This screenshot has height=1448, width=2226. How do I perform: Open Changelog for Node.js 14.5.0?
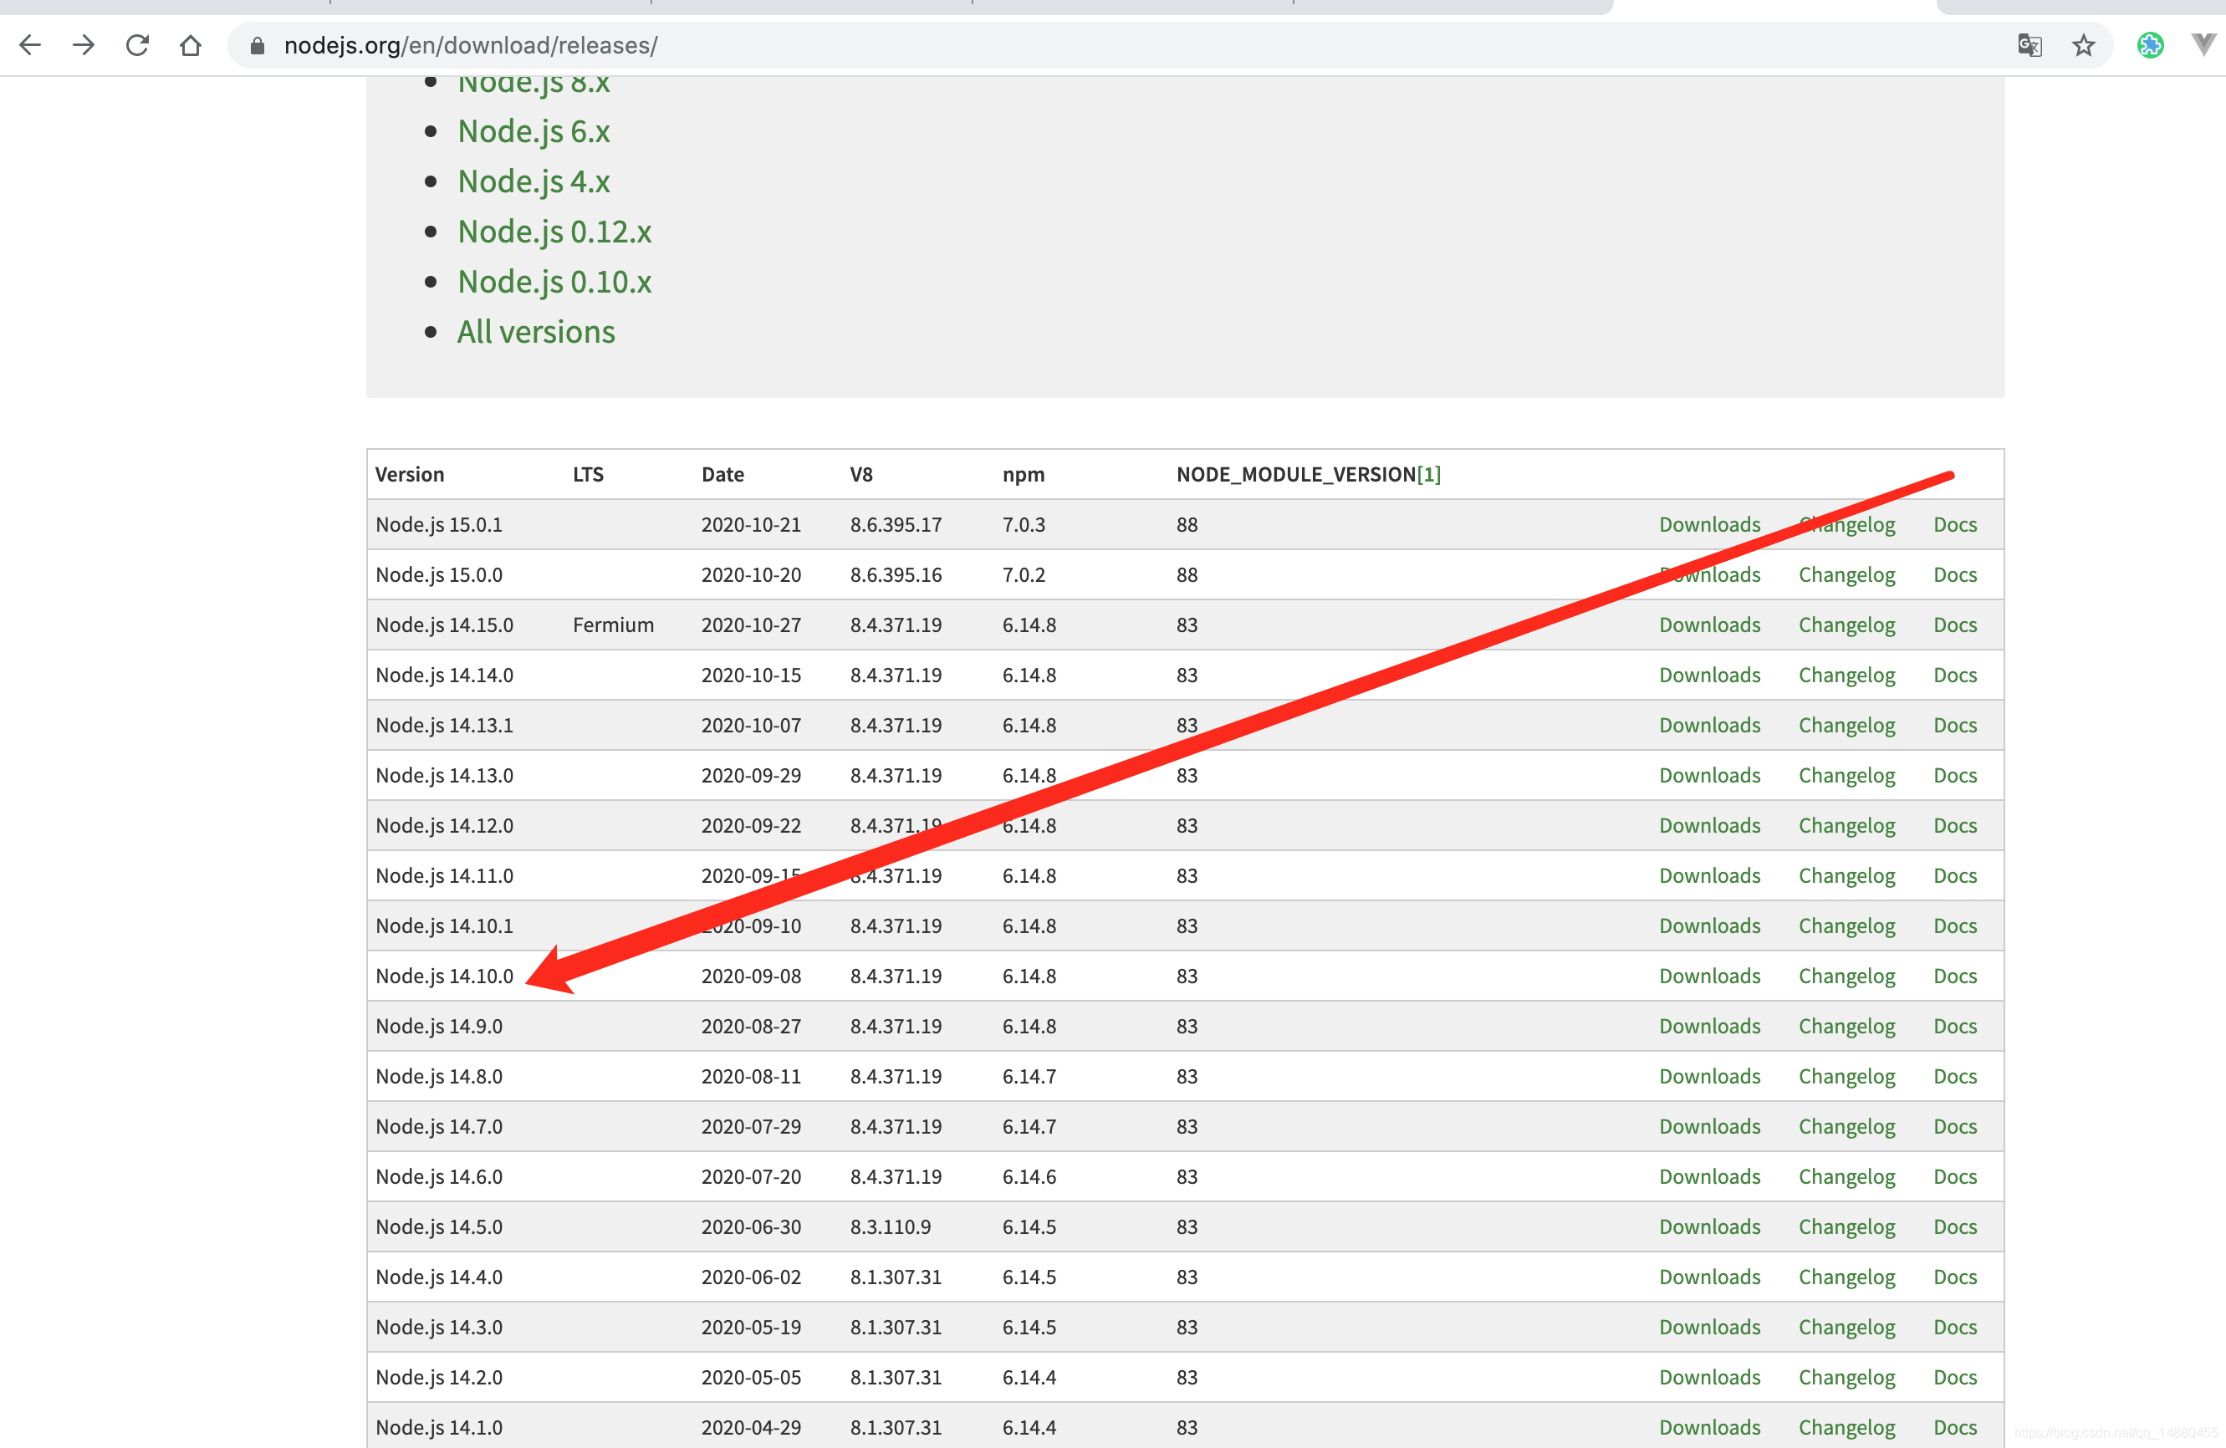coord(1846,1227)
